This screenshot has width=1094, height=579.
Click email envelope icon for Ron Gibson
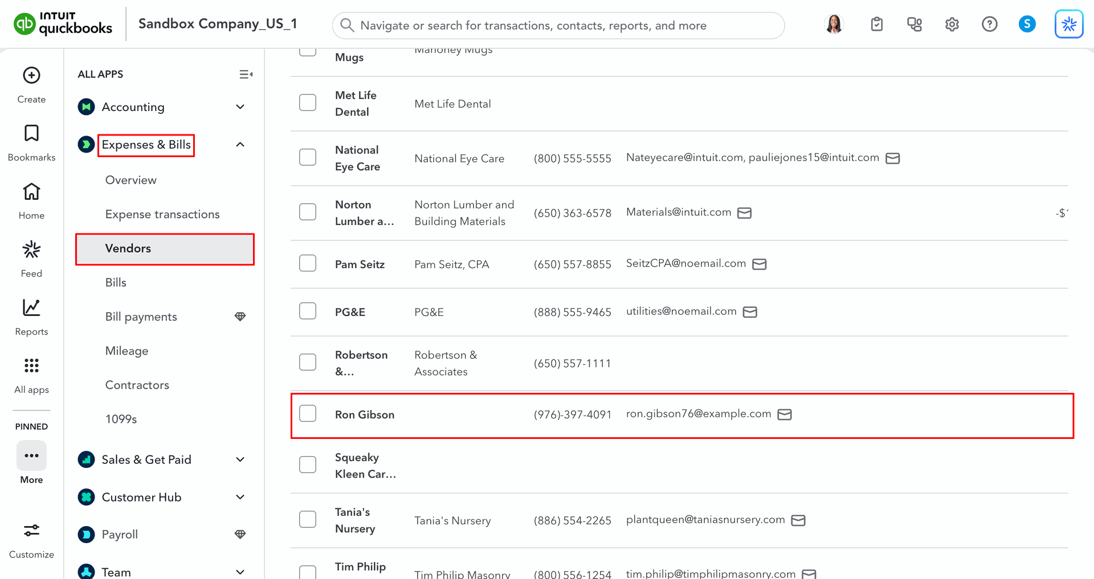785,414
